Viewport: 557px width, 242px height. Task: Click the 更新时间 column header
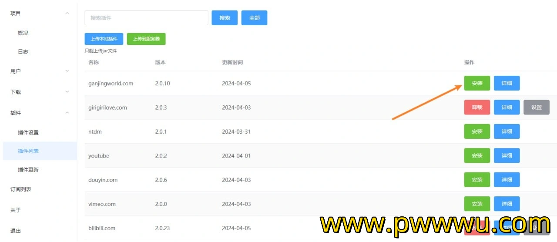232,63
